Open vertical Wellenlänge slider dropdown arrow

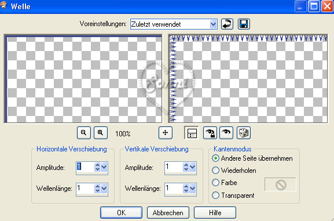(x=193, y=189)
